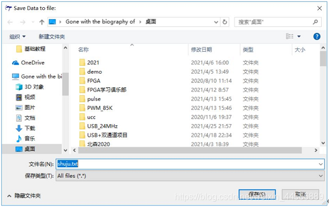Select the pulse folder icon
Screen dimensions: 329x207
point(82,99)
